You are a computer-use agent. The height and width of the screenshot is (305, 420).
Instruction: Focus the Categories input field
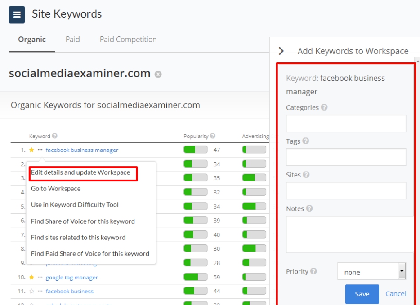point(346,124)
